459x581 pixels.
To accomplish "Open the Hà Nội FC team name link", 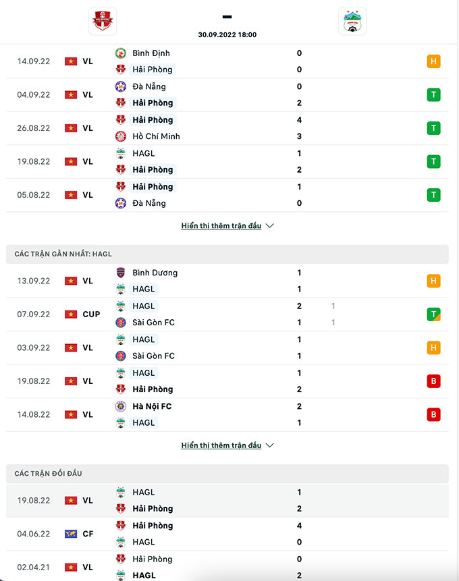I will [x=152, y=407].
